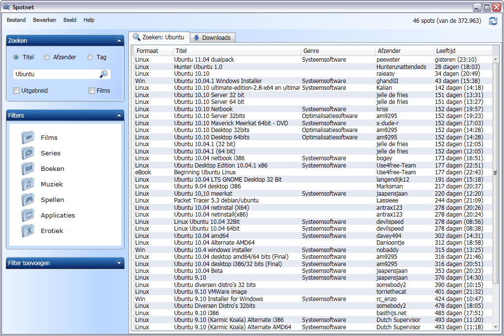Click the scrollbar up arrow
Image resolution: width=504 pixels, height=336 pixels.
click(x=495, y=59)
